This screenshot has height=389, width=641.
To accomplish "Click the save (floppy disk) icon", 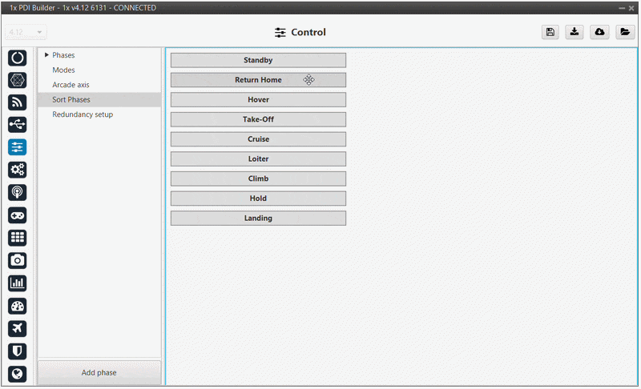I will pos(550,32).
